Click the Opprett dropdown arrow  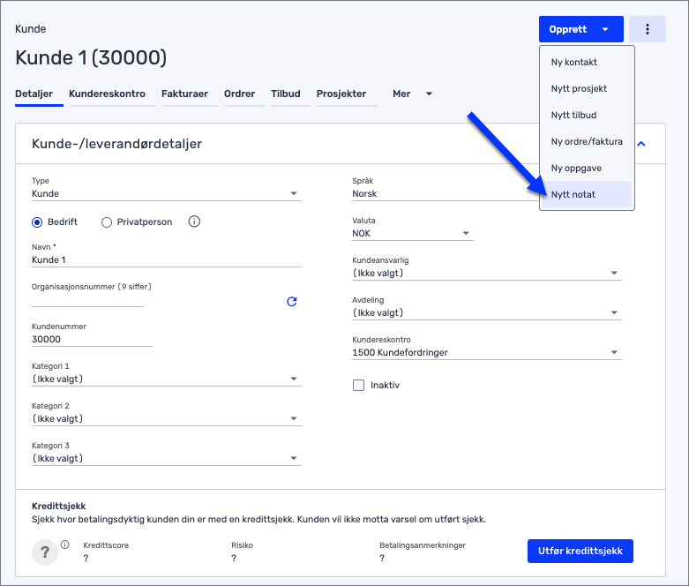click(605, 29)
